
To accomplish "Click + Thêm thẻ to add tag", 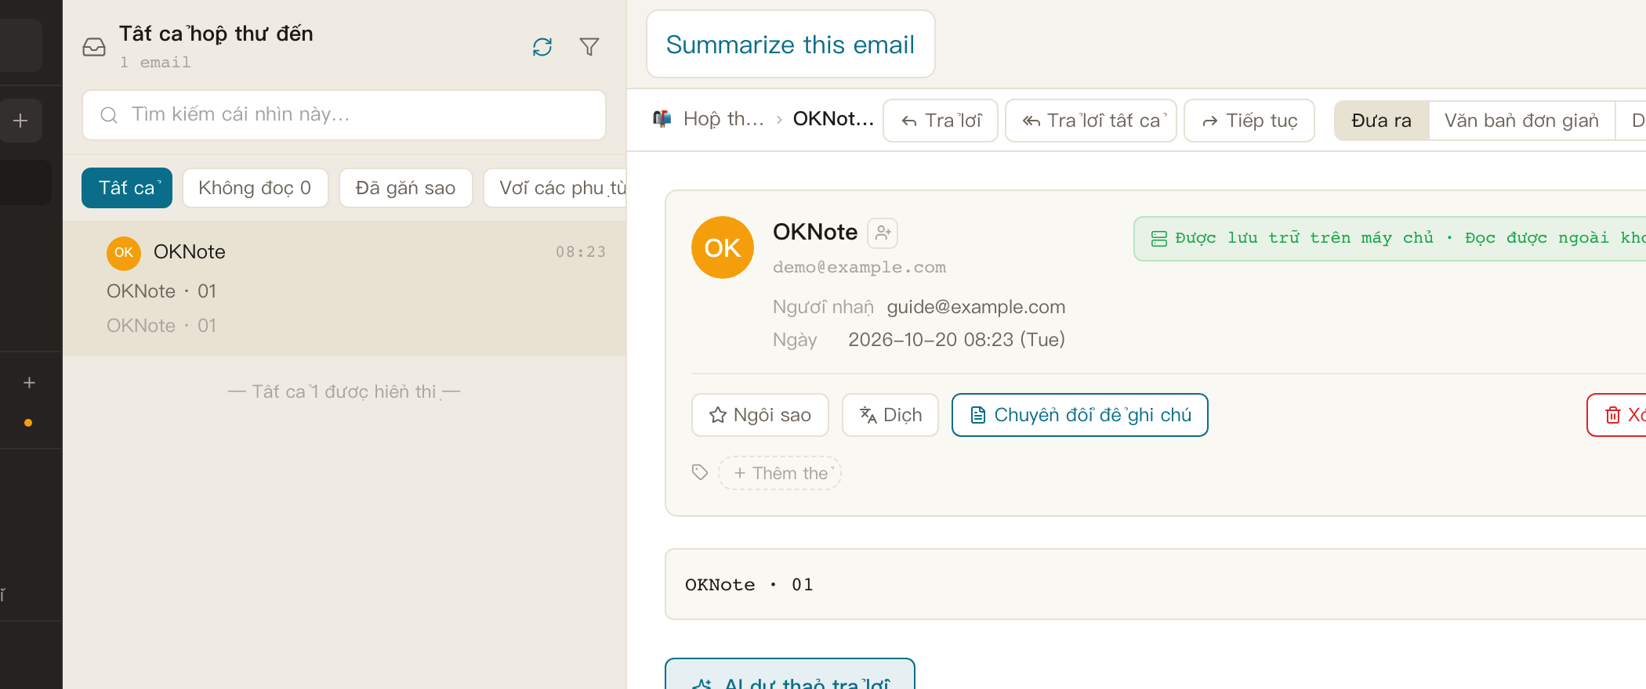I will (x=780, y=473).
